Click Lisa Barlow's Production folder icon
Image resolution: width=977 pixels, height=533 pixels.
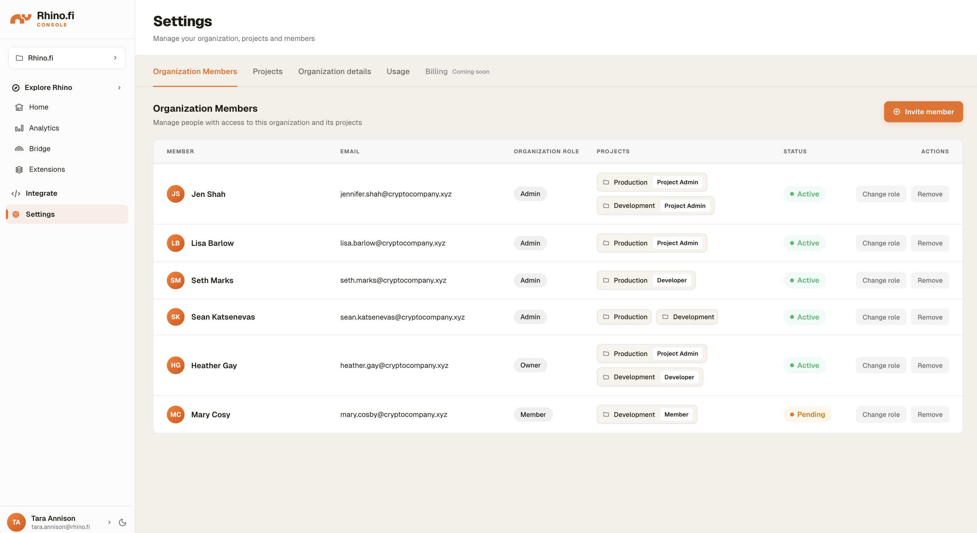point(606,243)
